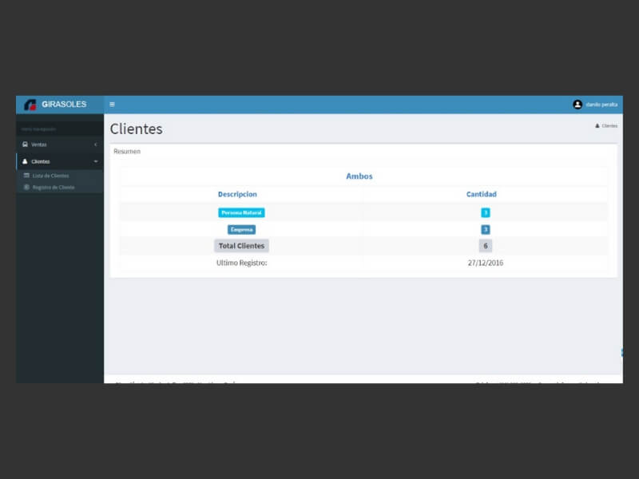Open Lista de Clientes page
This screenshot has height=479, width=639.
50,176
